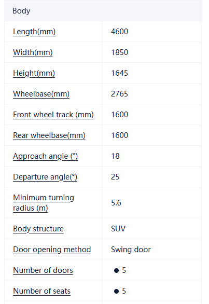
Task: Open the Number of seats link
Action: (x=41, y=291)
